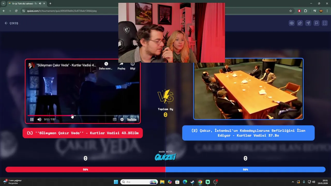Open File Explorer from taskbar
The height and width of the screenshot is (186, 331).
(162, 182)
